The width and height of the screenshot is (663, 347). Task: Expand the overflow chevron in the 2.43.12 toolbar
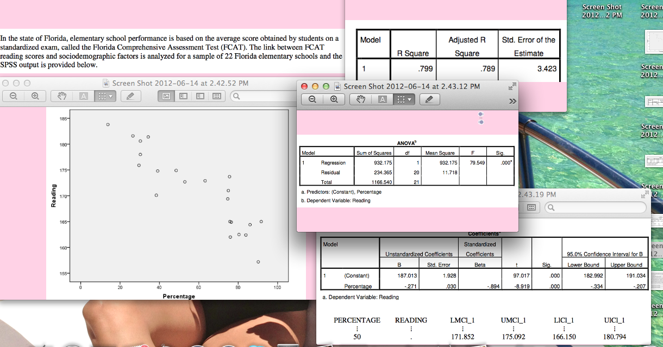[x=512, y=99]
